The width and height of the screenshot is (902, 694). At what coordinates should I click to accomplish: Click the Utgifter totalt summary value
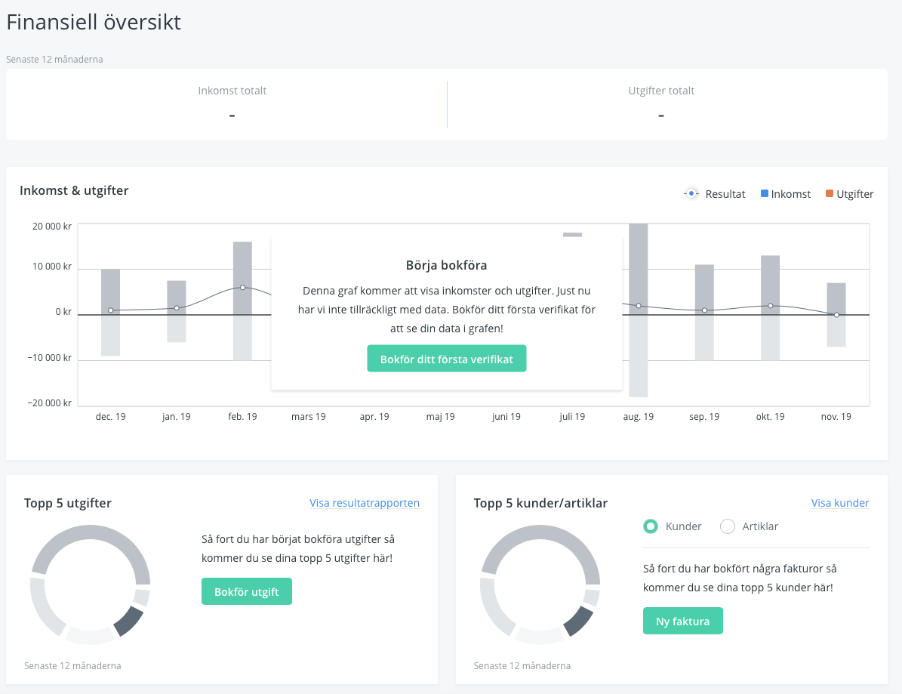pos(661,115)
